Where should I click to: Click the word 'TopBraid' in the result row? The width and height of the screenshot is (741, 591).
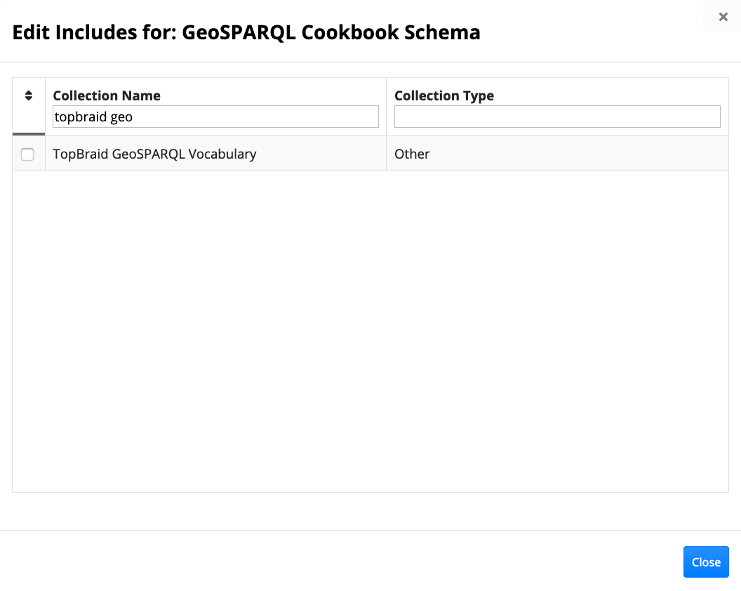(x=80, y=154)
